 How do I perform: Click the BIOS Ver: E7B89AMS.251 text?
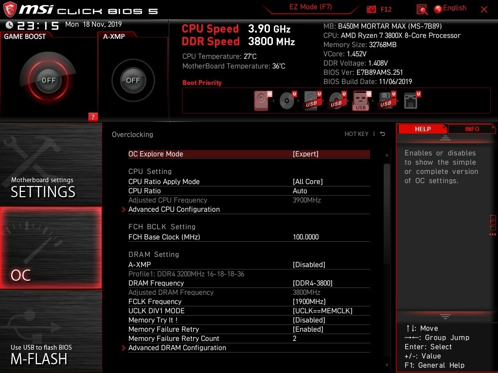pos(363,72)
